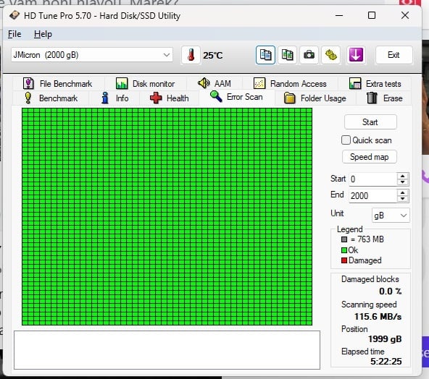Switch to the Erase tab

pos(384,98)
